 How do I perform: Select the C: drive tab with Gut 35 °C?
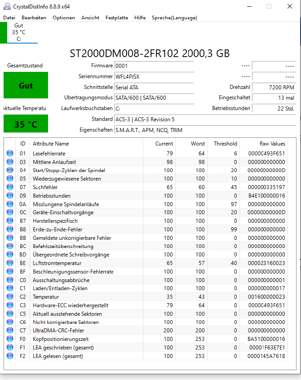point(19,32)
